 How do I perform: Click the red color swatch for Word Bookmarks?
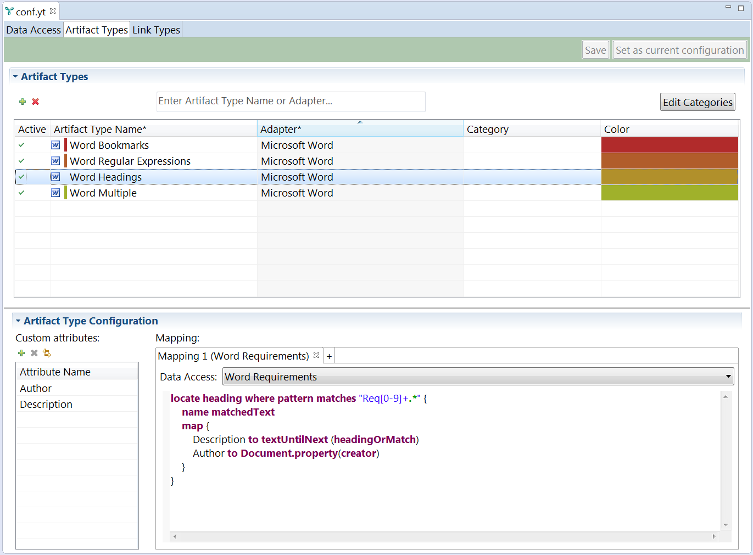click(x=670, y=145)
